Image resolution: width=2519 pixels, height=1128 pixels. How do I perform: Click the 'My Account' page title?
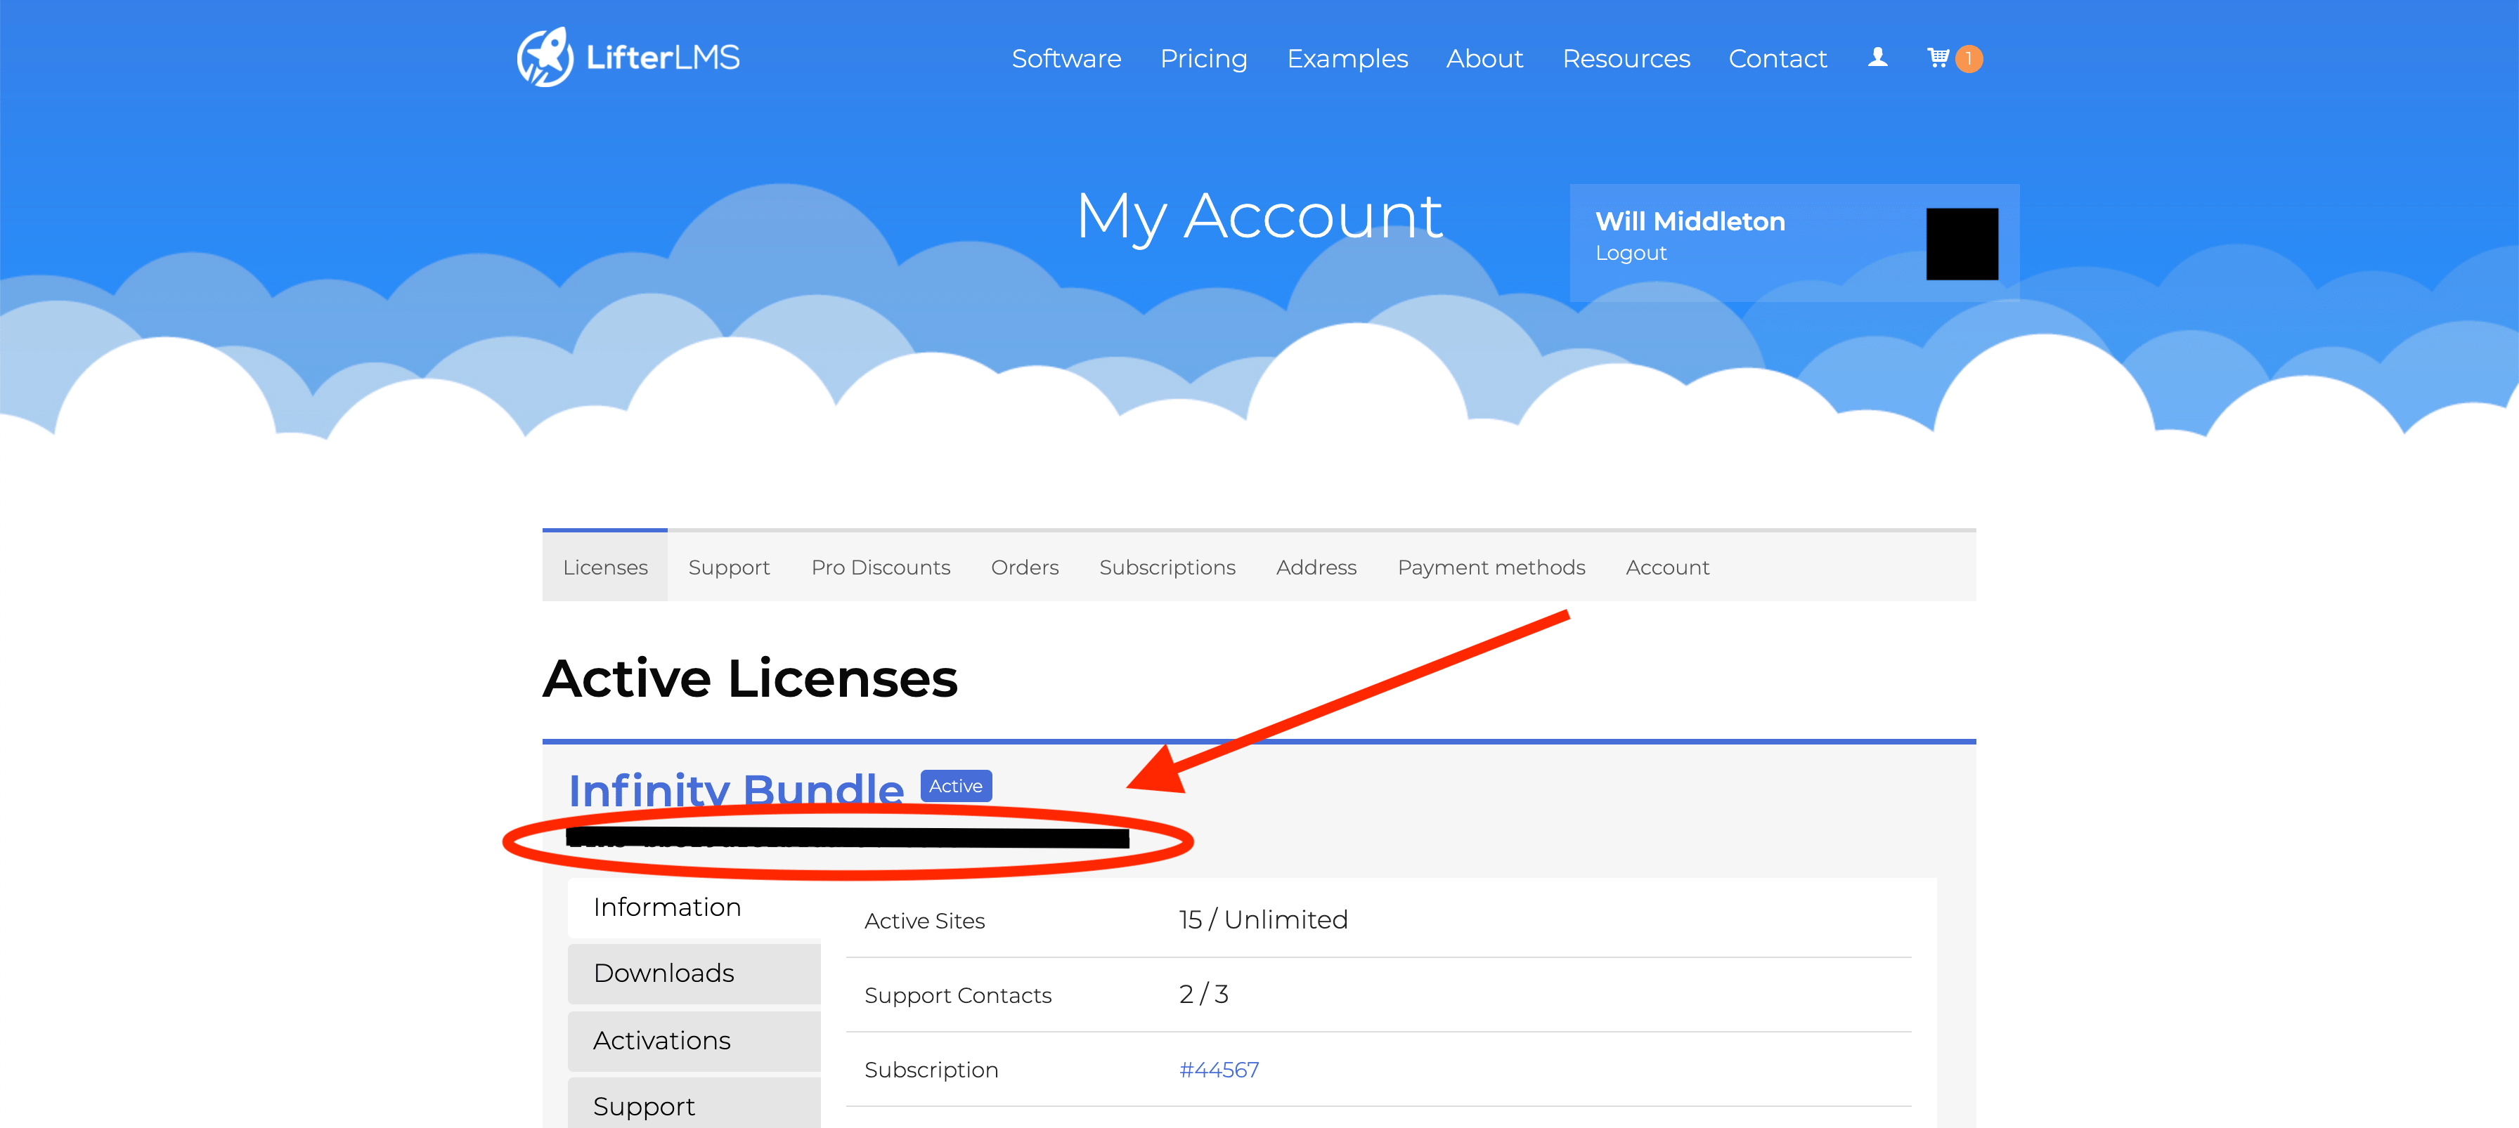[x=1259, y=216]
